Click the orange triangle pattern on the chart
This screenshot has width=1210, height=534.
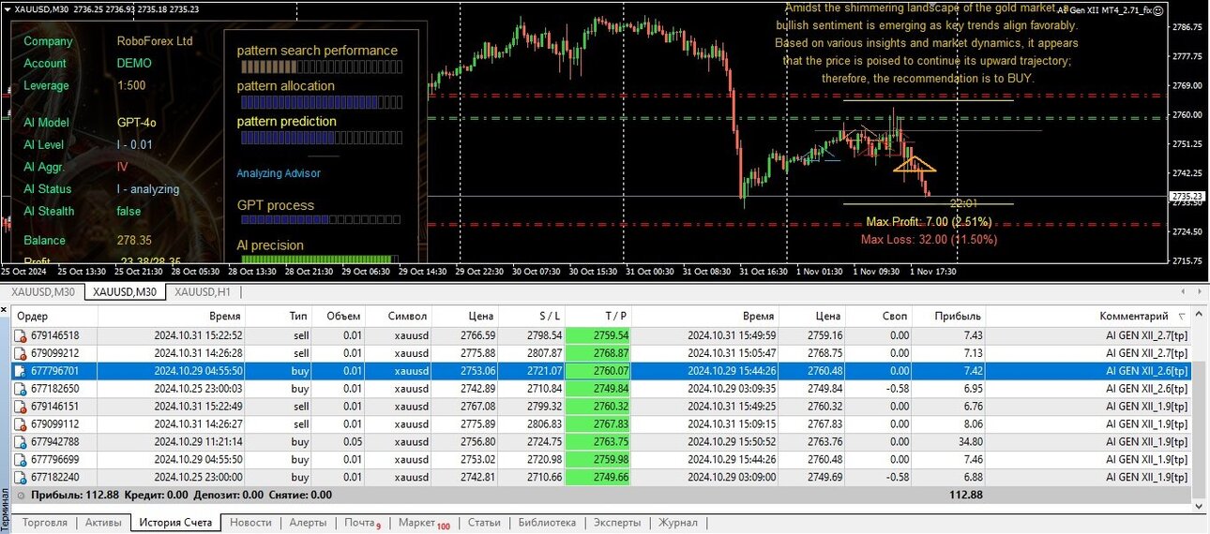(x=914, y=162)
